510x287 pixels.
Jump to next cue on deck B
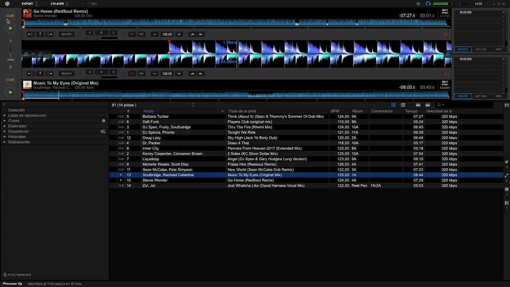tap(49, 73)
